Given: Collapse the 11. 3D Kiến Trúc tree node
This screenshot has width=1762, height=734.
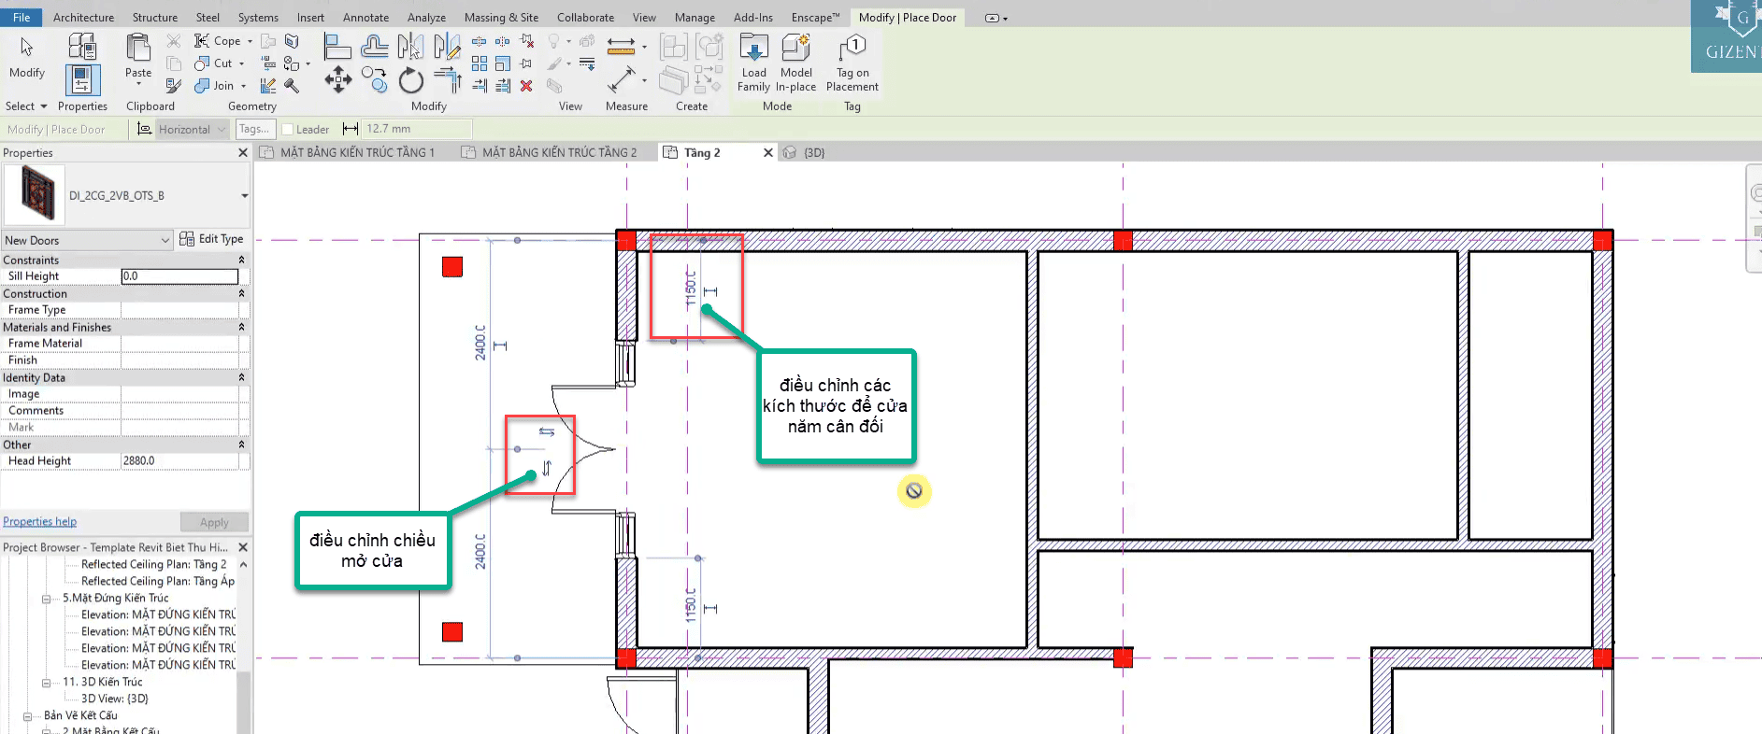Looking at the screenshot, I should (x=46, y=683).
